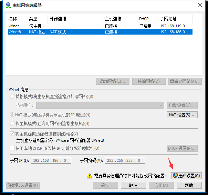Click subnet address 192.168.186.0 cell
208x195 pixels.
173,32
